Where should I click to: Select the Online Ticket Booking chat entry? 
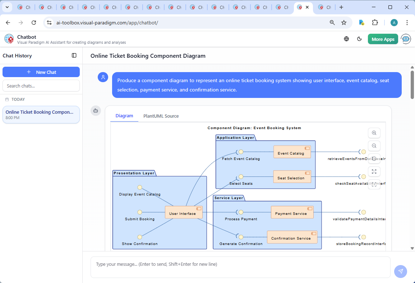(41, 114)
